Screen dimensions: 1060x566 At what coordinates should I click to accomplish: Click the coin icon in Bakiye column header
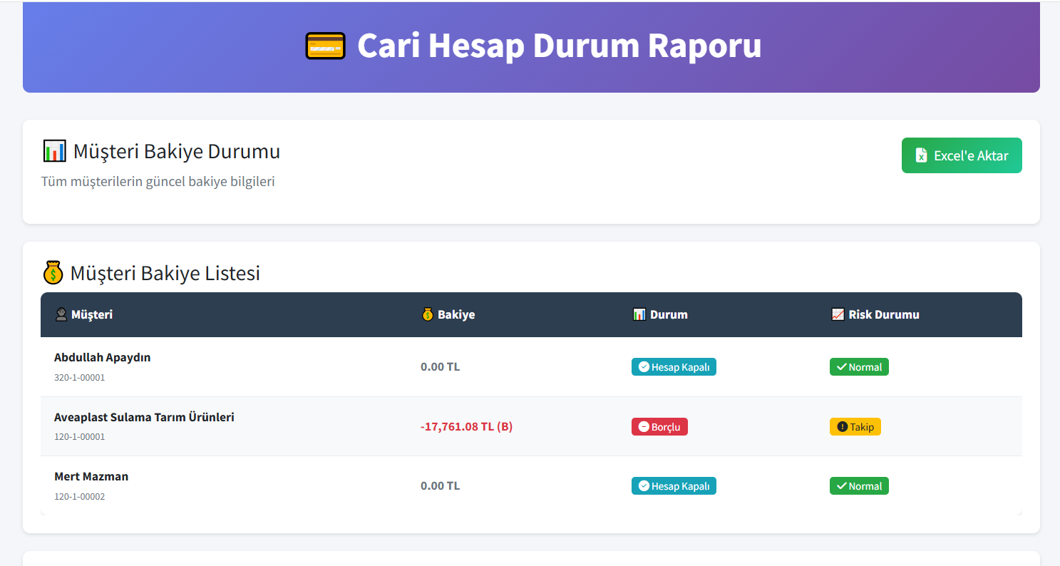click(x=426, y=314)
